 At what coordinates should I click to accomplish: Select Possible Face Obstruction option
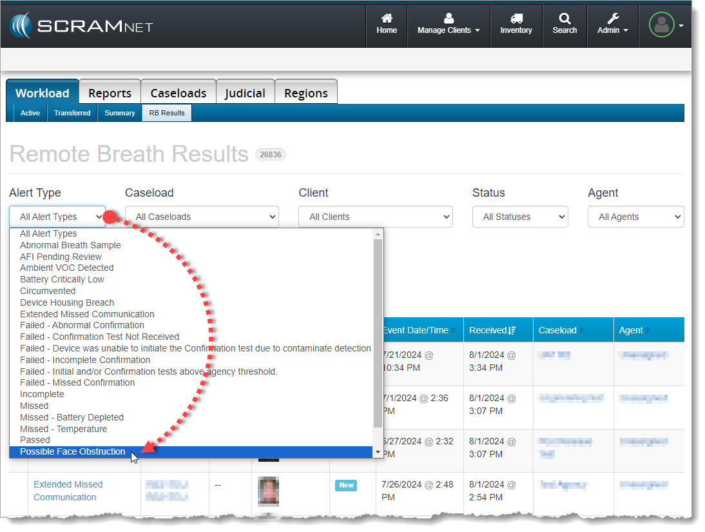tap(73, 451)
